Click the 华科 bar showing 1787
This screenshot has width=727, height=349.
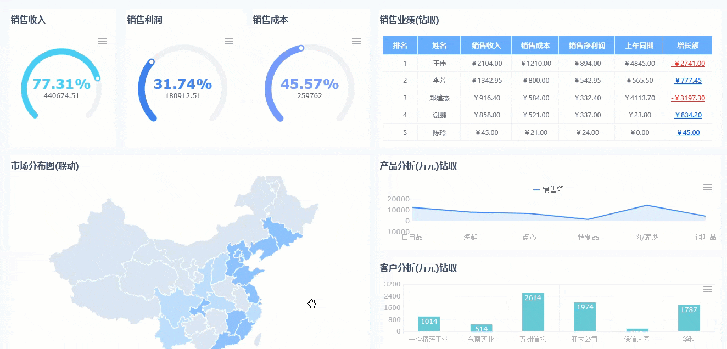pyautogui.click(x=689, y=318)
